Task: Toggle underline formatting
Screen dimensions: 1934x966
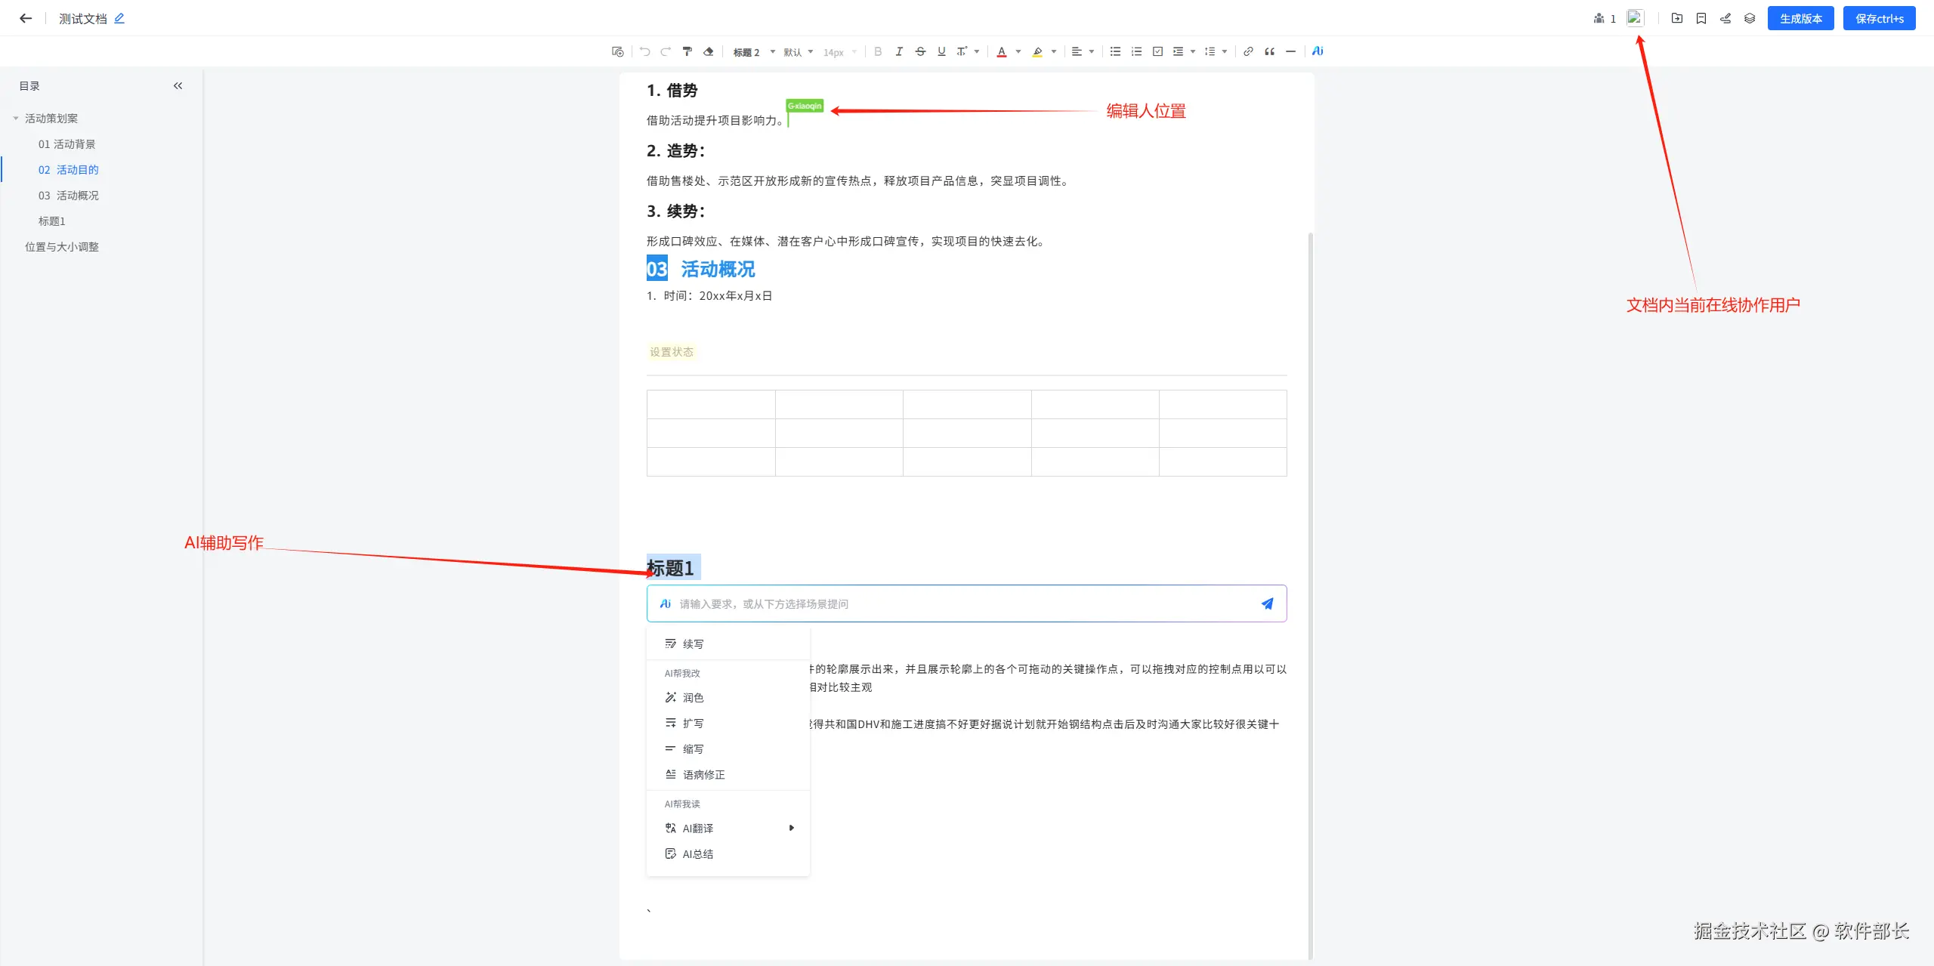Action: coord(941,51)
